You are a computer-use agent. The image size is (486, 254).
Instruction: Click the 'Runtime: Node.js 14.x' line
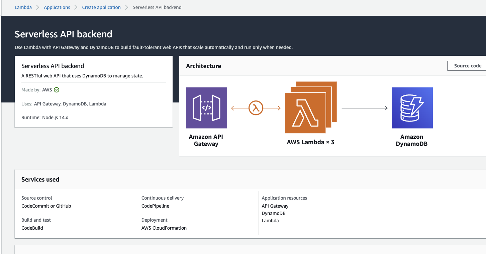[x=45, y=117]
